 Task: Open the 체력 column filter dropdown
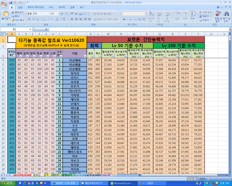pos(22,56)
